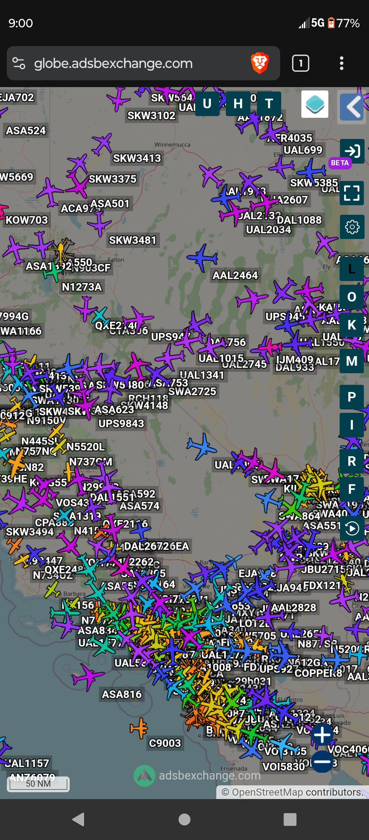Zoom in with the plus button

[x=322, y=734]
